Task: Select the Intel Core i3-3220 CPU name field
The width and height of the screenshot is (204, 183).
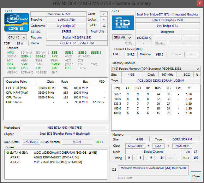Action: tap(58, 14)
